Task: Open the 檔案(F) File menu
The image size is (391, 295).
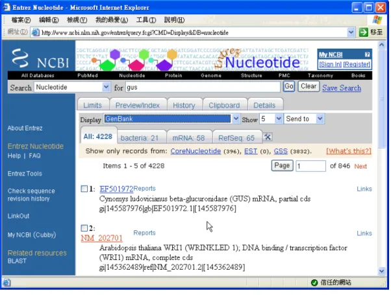Action: pyautogui.click(x=21, y=20)
